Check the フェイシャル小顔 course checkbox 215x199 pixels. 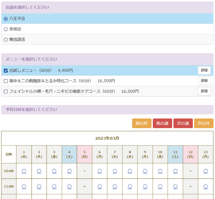(x=5, y=91)
